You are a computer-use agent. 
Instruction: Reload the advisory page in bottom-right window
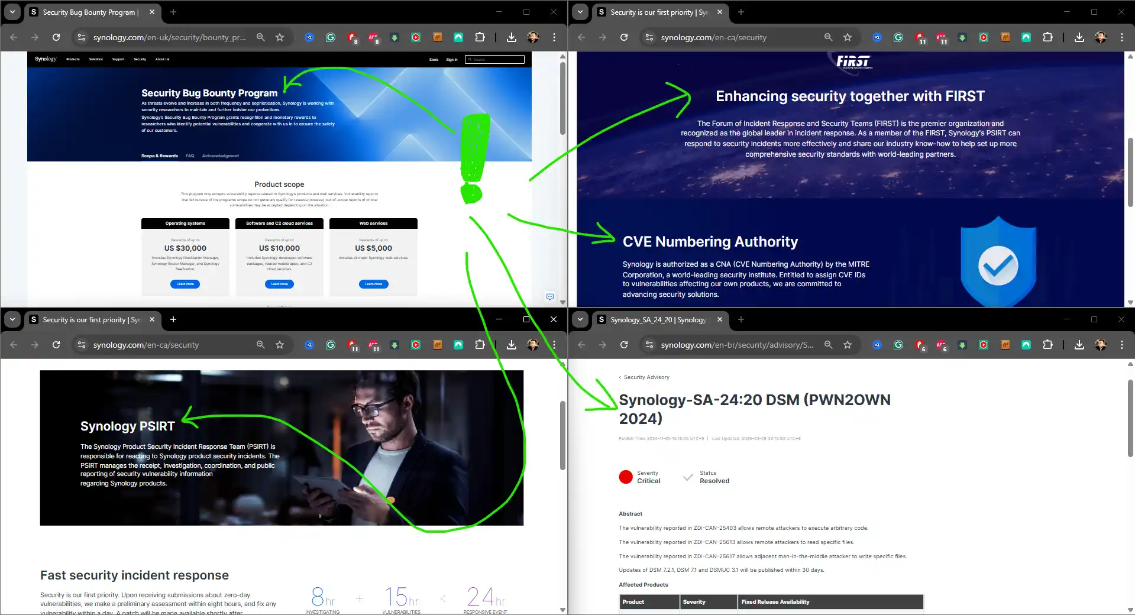click(624, 345)
